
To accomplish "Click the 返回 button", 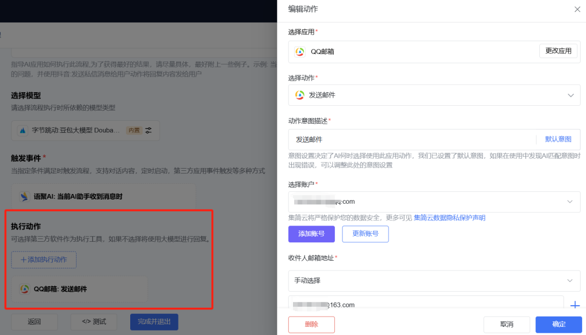I will 34,321.
